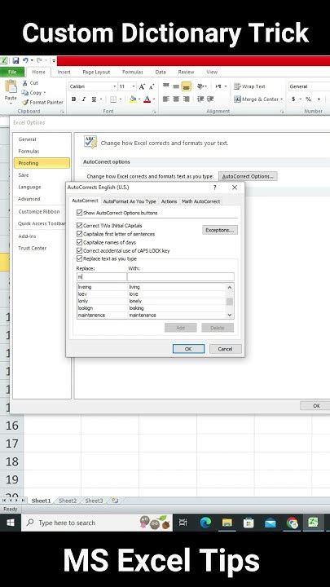Open the Copy dropdown arrow

[x=45, y=92]
